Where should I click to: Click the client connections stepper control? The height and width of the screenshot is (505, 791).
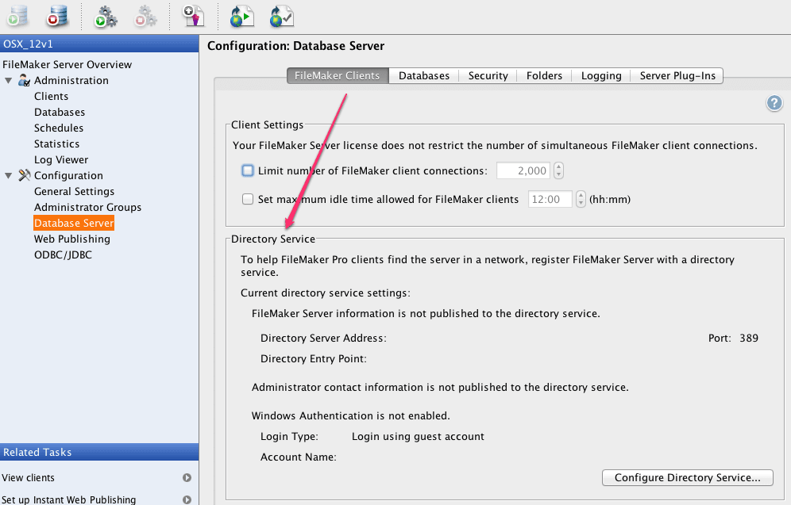click(x=558, y=170)
